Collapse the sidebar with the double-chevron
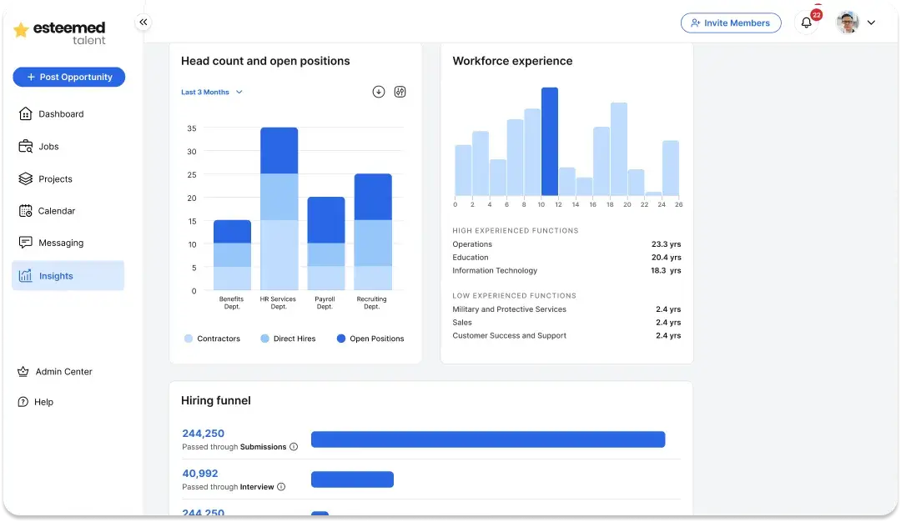The height and width of the screenshot is (522, 901). pos(143,22)
